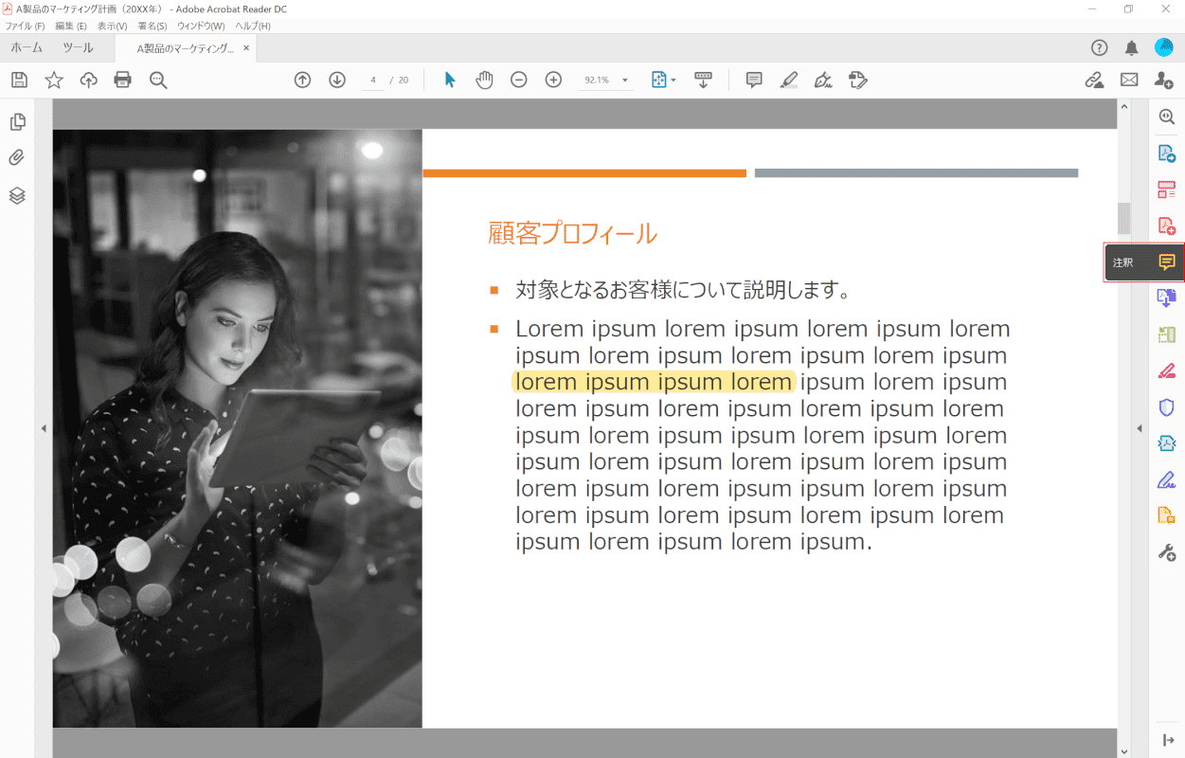1185x758 pixels.
Task: Expand the right pane handle arrow
Action: click(x=1140, y=428)
